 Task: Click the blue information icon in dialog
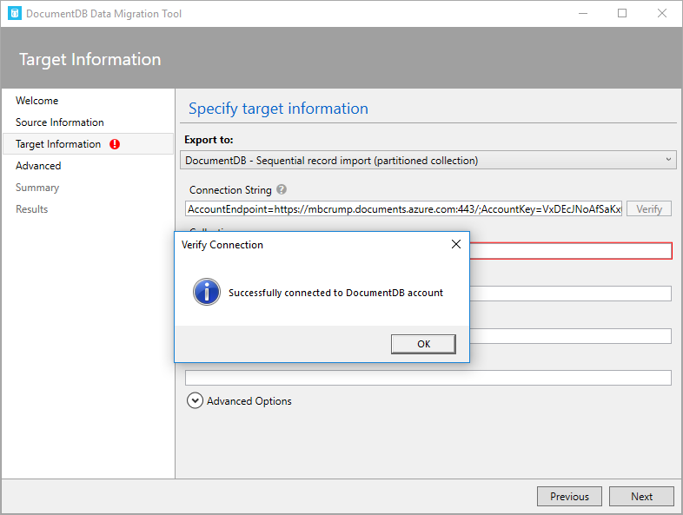207,292
